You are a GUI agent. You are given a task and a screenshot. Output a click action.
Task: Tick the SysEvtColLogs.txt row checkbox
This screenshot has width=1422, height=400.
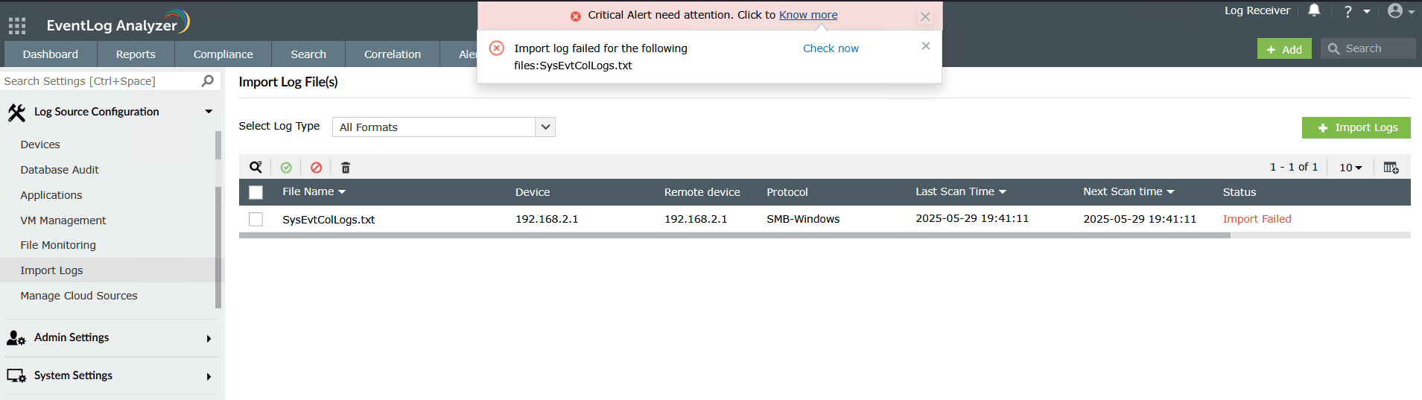click(255, 219)
